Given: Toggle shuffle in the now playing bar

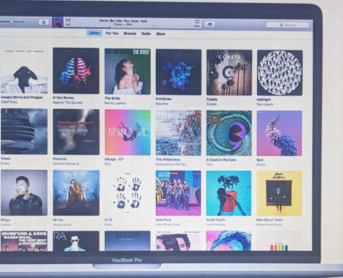Looking at the screenshot, I should click(68, 20).
